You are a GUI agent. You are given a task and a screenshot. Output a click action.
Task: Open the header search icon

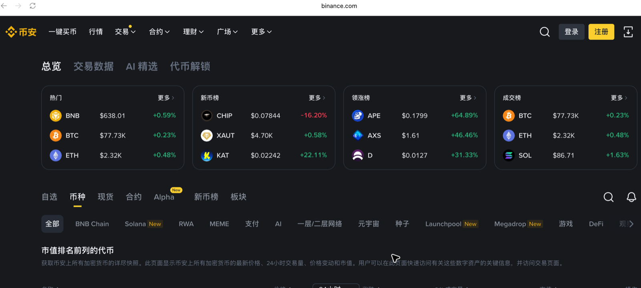click(544, 32)
